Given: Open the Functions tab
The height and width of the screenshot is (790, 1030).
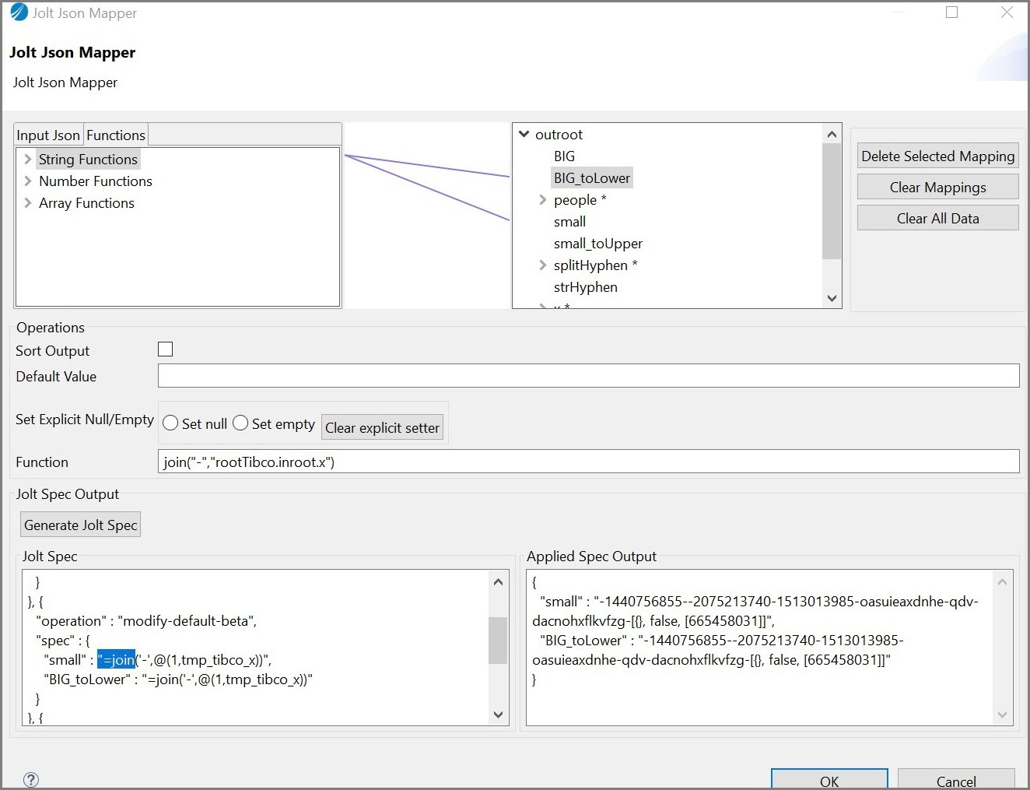Looking at the screenshot, I should pyautogui.click(x=116, y=135).
